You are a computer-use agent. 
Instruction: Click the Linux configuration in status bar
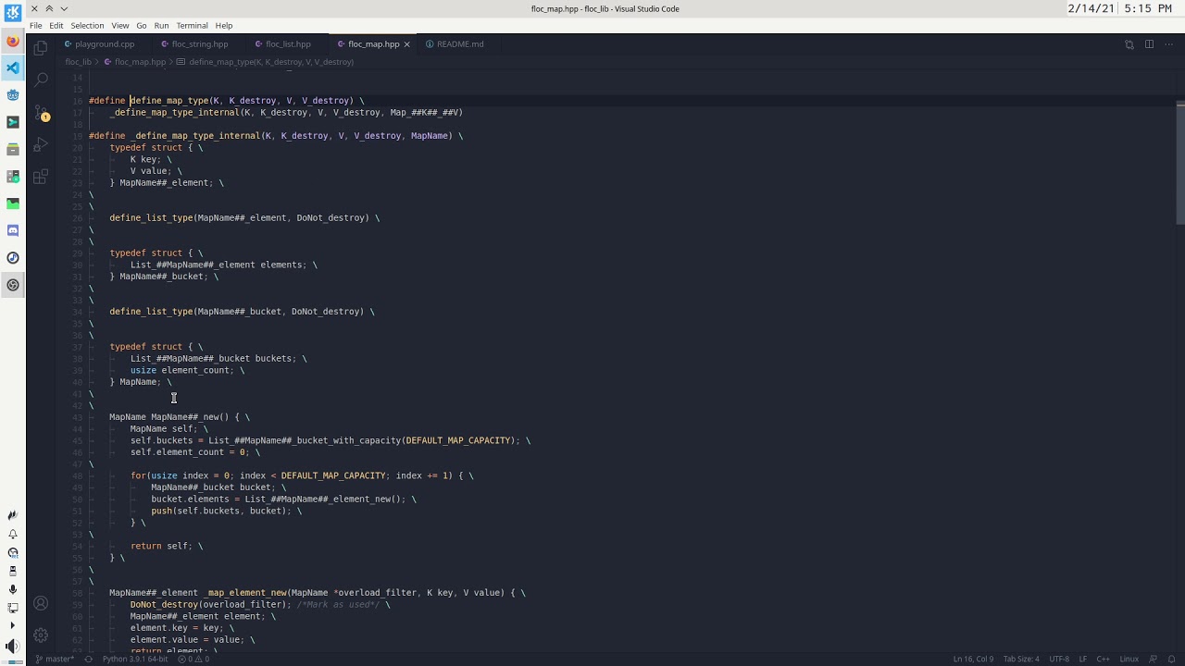click(x=1129, y=660)
